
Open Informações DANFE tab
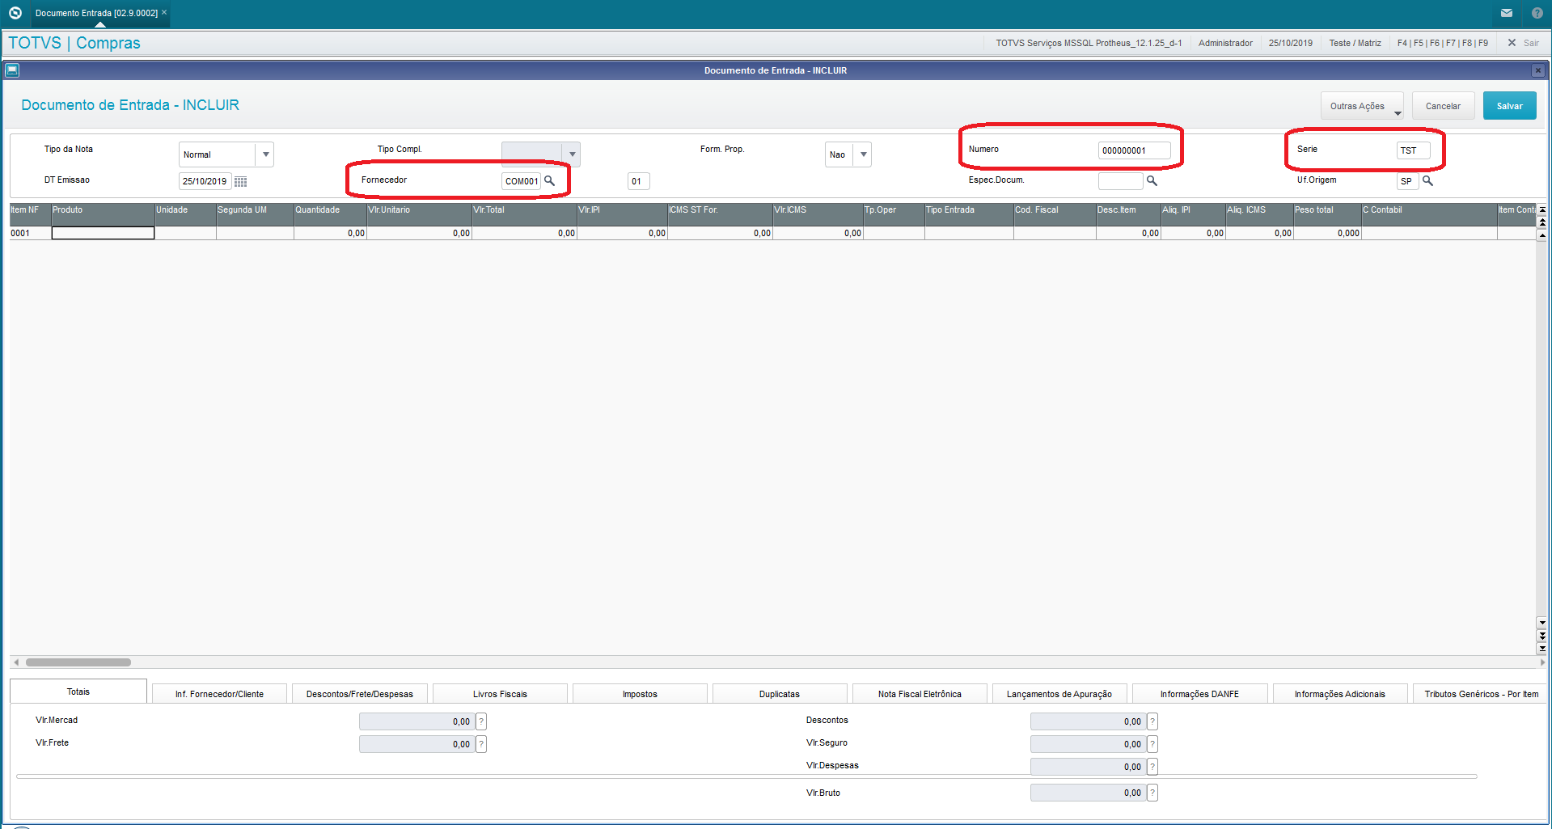tap(1199, 694)
